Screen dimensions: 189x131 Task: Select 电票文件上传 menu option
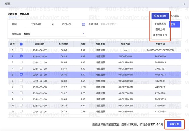click(160, 35)
